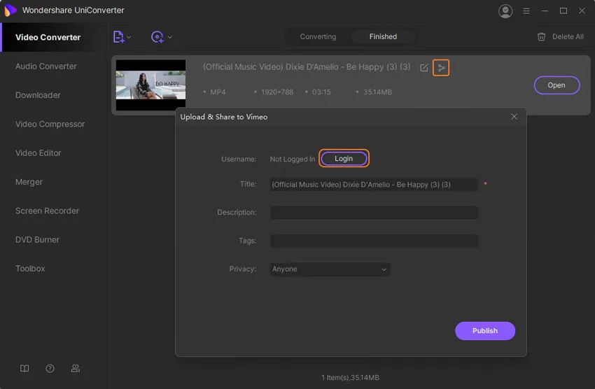Click the community users icon in sidebar
The height and width of the screenshot is (389, 595).
[x=75, y=369]
